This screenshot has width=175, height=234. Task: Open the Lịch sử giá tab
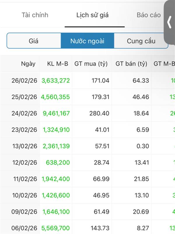pyautogui.click(x=92, y=15)
